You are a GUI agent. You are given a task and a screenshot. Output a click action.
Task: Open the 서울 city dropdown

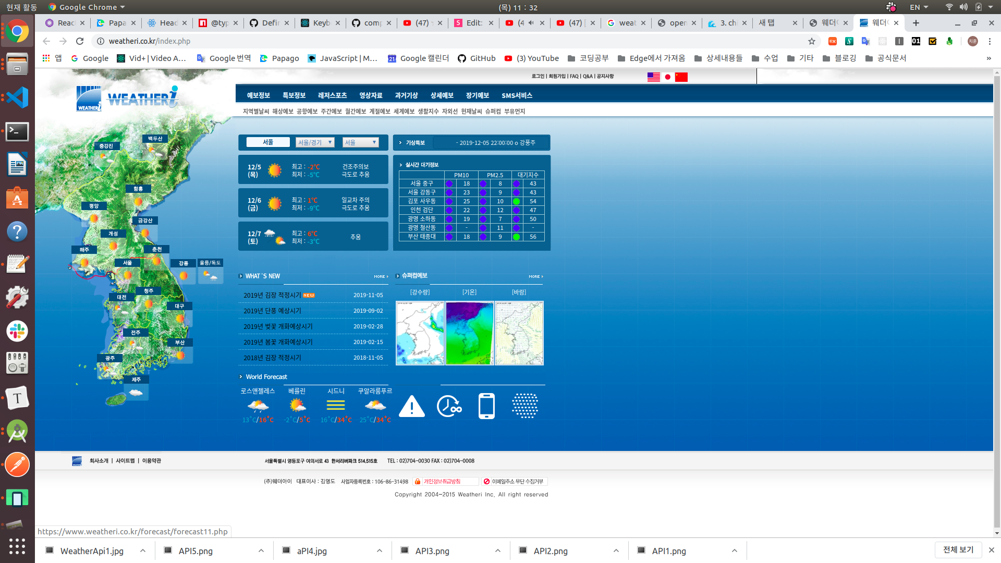tap(360, 142)
